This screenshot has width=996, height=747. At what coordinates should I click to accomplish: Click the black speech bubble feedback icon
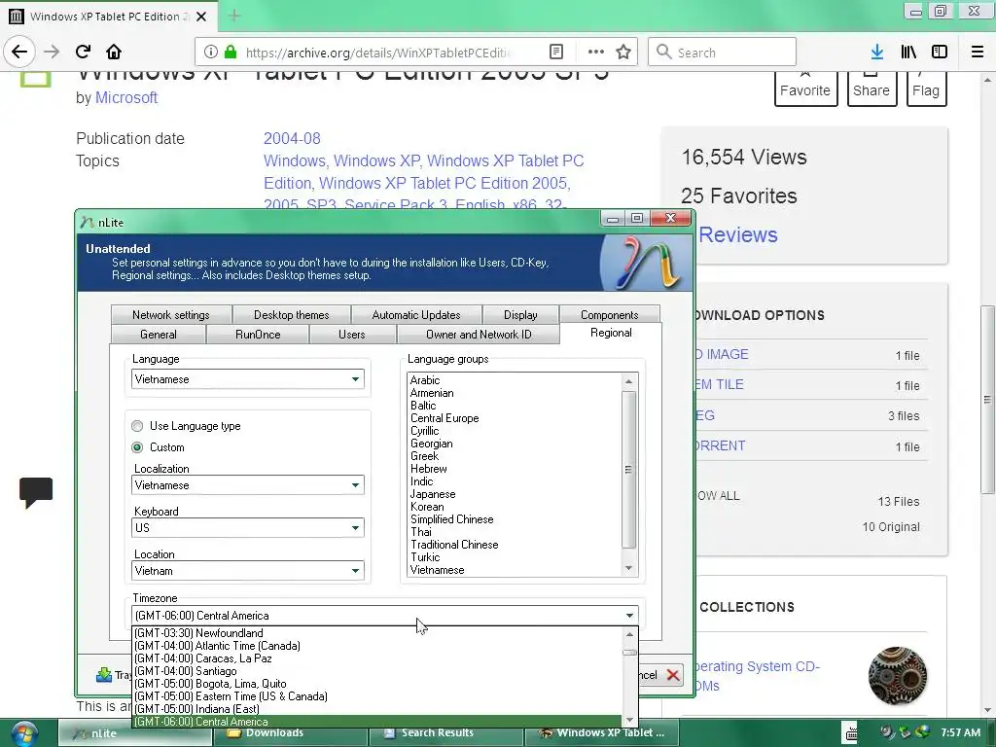tap(36, 493)
